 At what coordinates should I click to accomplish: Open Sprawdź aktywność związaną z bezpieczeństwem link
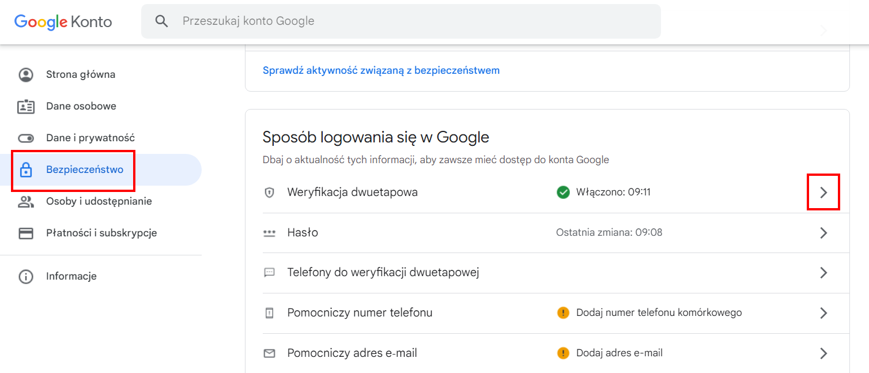pyautogui.click(x=381, y=70)
